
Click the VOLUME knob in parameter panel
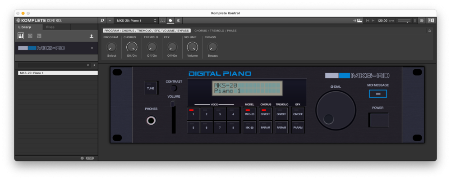[x=193, y=47]
